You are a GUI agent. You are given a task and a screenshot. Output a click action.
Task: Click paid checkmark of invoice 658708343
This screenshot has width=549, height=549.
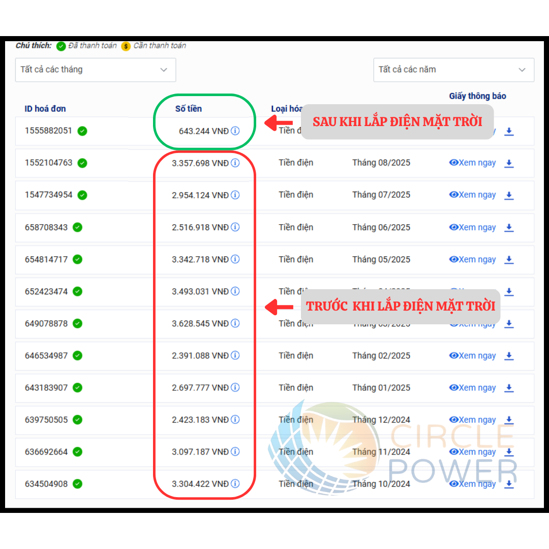77,227
